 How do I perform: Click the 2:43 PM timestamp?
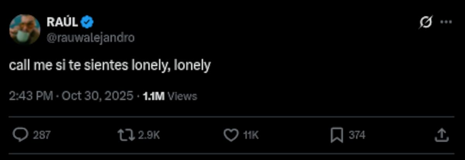tap(31, 96)
